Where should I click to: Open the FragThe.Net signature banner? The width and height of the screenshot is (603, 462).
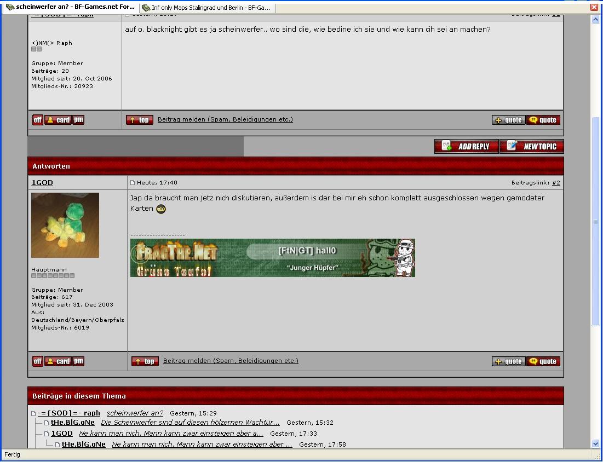(273, 258)
